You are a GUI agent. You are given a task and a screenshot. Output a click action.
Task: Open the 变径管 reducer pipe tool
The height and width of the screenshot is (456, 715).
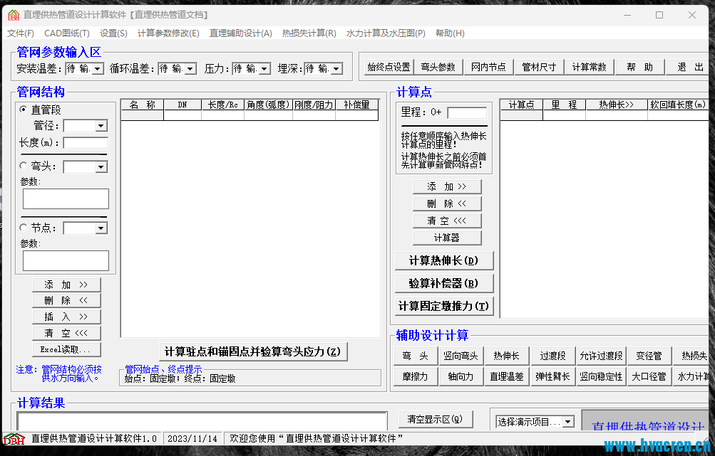tap(649, 356)
